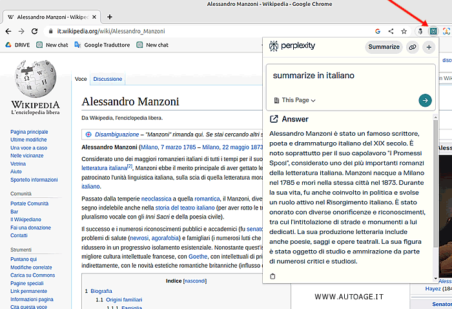Open the Google Traduttore bookmark
The height and width of the screenshot is (309, 452).
click(x=102, y=45)
